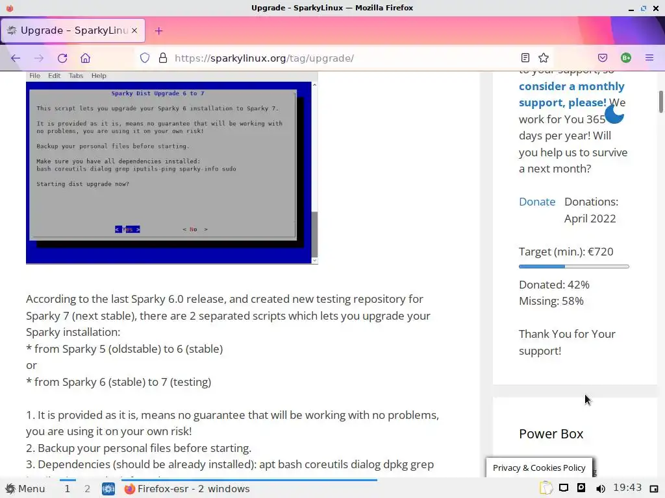Open the Privacy & Cookies Policy button

click(539, 468)
